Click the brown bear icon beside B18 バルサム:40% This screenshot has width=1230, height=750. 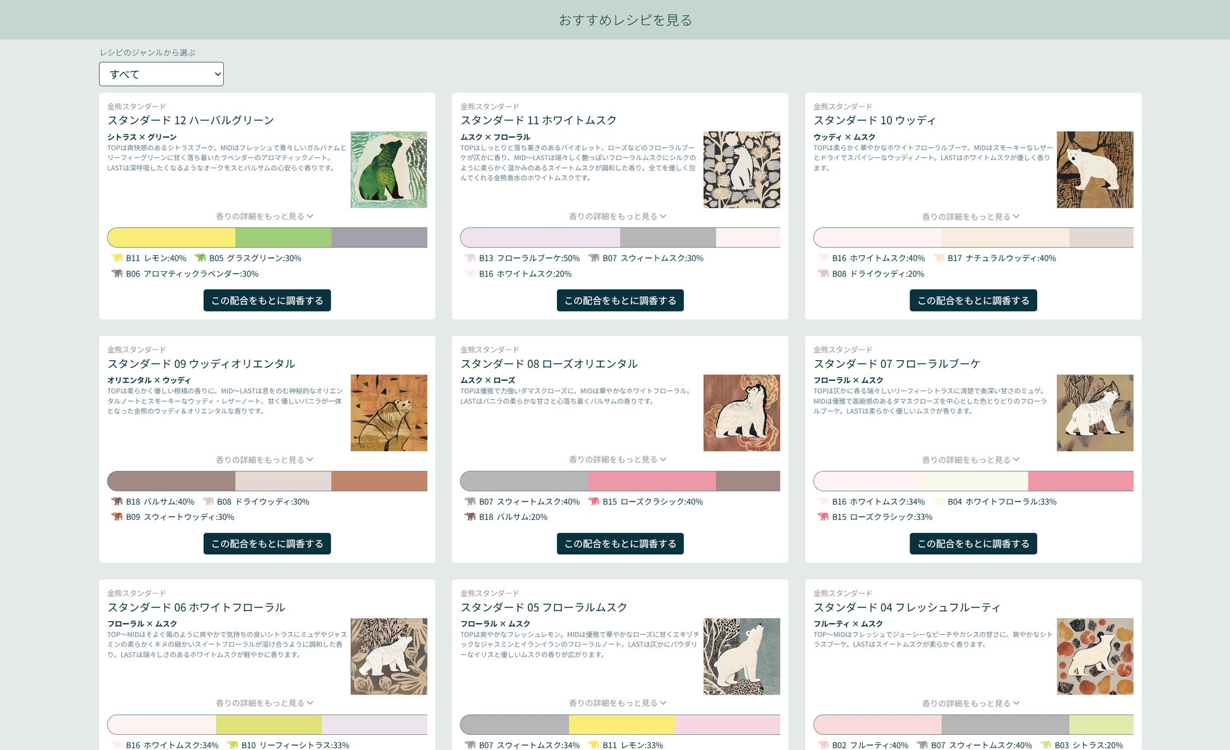(x=117, y=501)
